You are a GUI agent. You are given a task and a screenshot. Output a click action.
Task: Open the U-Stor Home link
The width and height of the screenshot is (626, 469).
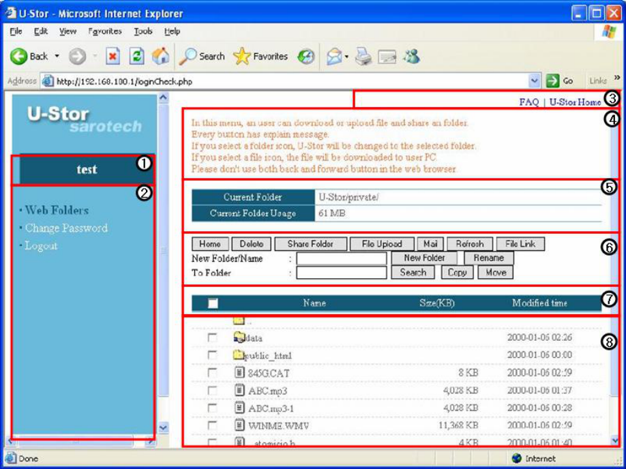tap(576, 102)
